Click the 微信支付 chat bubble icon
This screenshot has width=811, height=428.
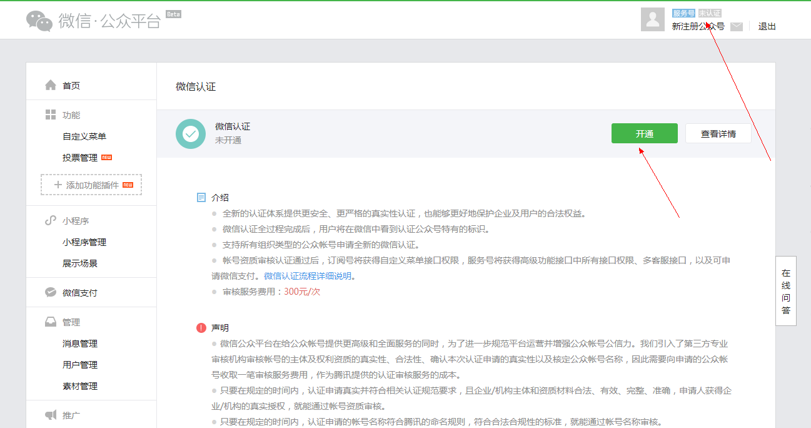coord(51,292)
